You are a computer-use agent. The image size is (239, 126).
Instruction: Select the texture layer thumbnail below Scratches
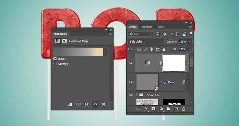[147, 102]
